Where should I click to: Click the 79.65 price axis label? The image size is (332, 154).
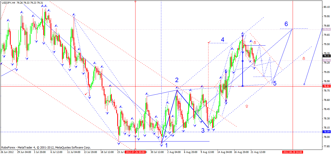(327, 35)
